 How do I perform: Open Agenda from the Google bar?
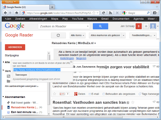coord(139,19)
